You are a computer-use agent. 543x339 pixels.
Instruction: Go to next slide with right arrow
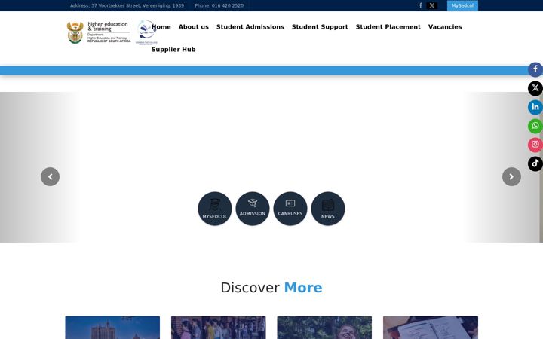[511, 177]
